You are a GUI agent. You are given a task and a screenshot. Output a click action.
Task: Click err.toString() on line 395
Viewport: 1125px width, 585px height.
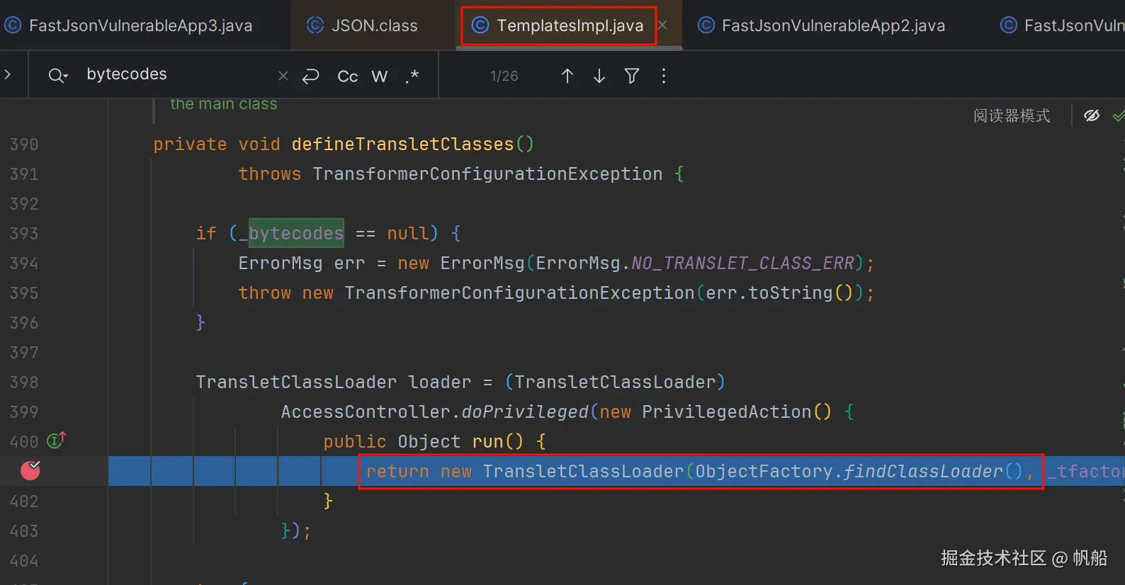(779, 293)
